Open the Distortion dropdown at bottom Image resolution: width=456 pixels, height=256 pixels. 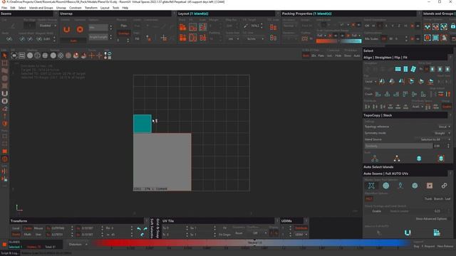(78, 245)
